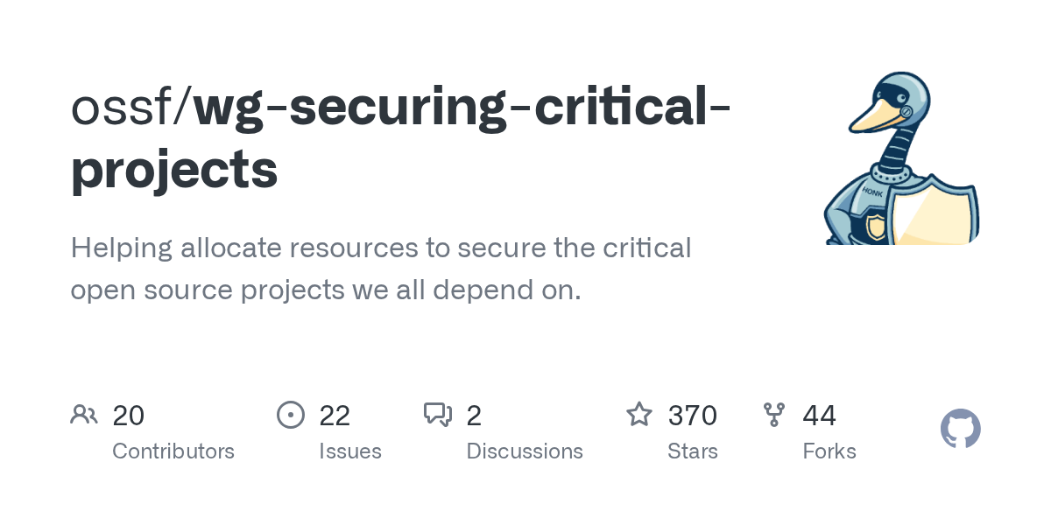Click the Forks branch icon
The image size is (1051, 525).
click(774, 414)
